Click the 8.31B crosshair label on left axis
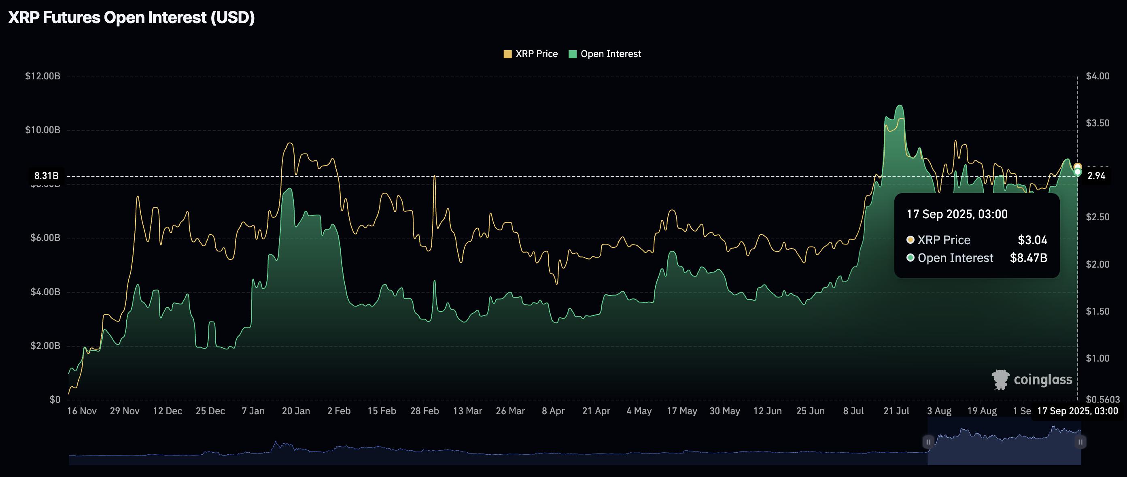Screen dimensions: 1127x477 click(x=46, y=176)
